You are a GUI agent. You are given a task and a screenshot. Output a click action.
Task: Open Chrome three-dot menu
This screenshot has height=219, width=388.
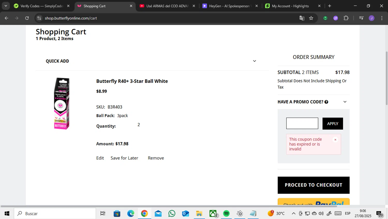(382, 18)
